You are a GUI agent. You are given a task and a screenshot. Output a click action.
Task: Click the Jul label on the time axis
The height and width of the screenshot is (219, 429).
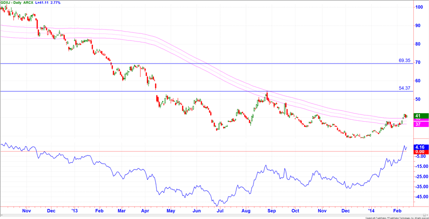(x=221, y=209)
